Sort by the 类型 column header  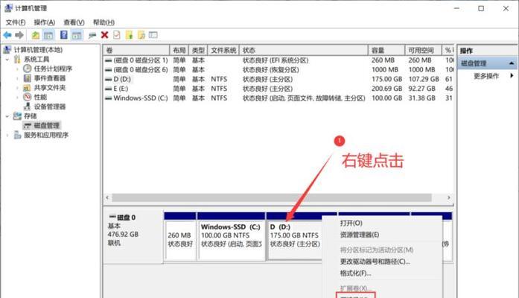pyautogui.click(x=198, y=51)
